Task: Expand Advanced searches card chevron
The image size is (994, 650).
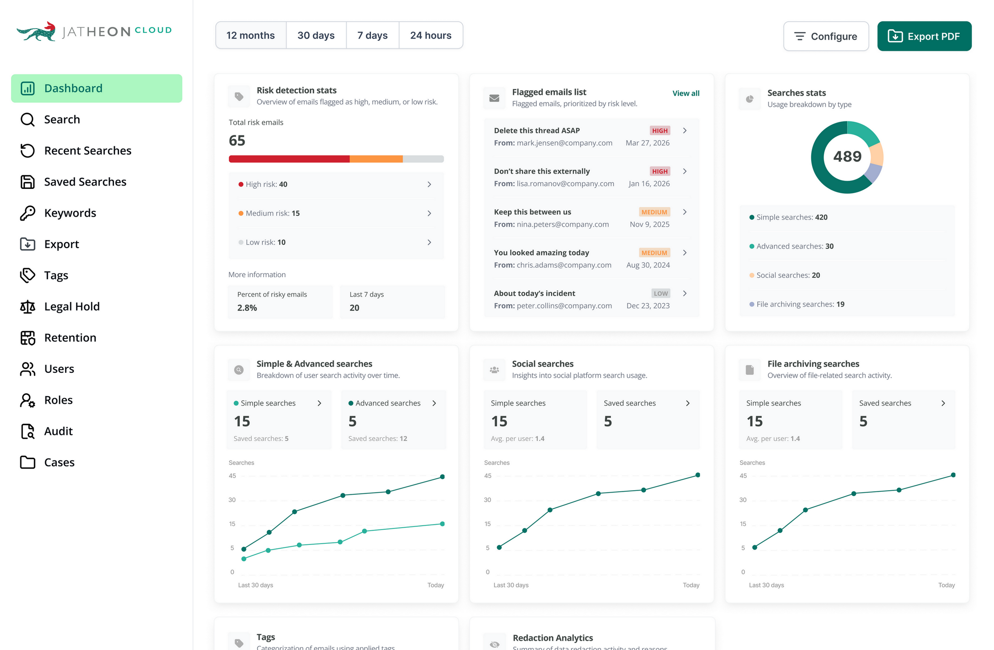Action: coord(434,403)
